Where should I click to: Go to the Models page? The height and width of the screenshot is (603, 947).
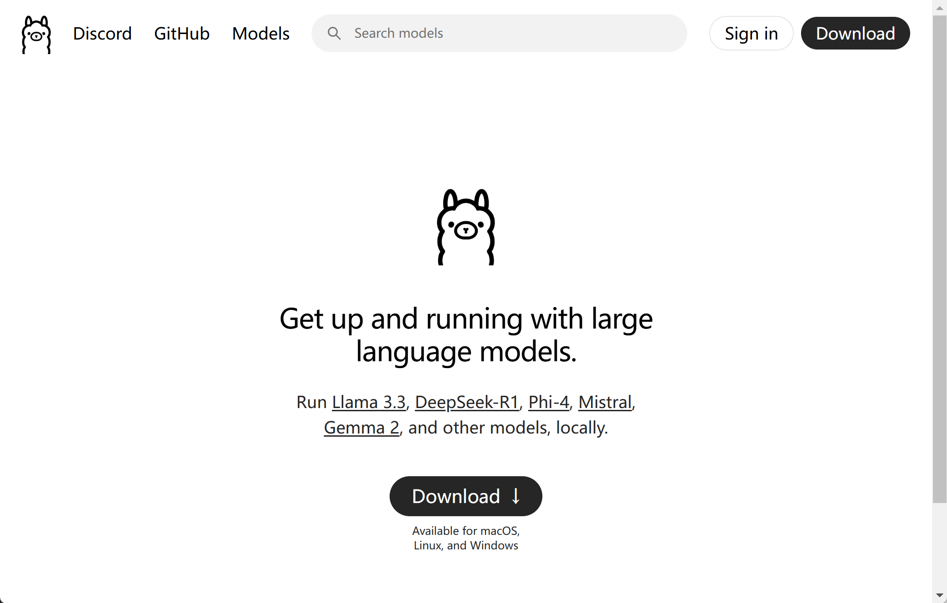click(261, 34)
